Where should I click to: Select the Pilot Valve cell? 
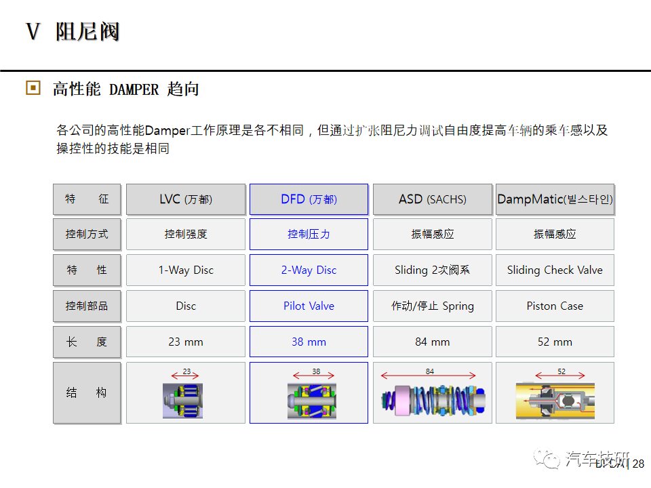[x=309, y=306]
